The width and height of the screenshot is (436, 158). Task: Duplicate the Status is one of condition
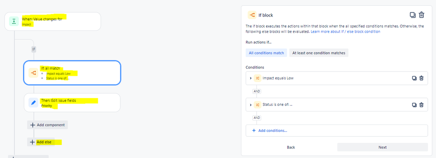414,105
